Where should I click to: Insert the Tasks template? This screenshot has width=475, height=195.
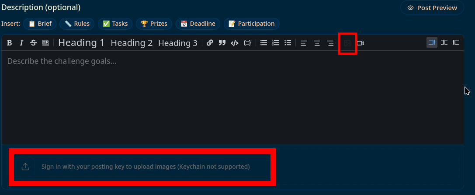tap(115, 24)
